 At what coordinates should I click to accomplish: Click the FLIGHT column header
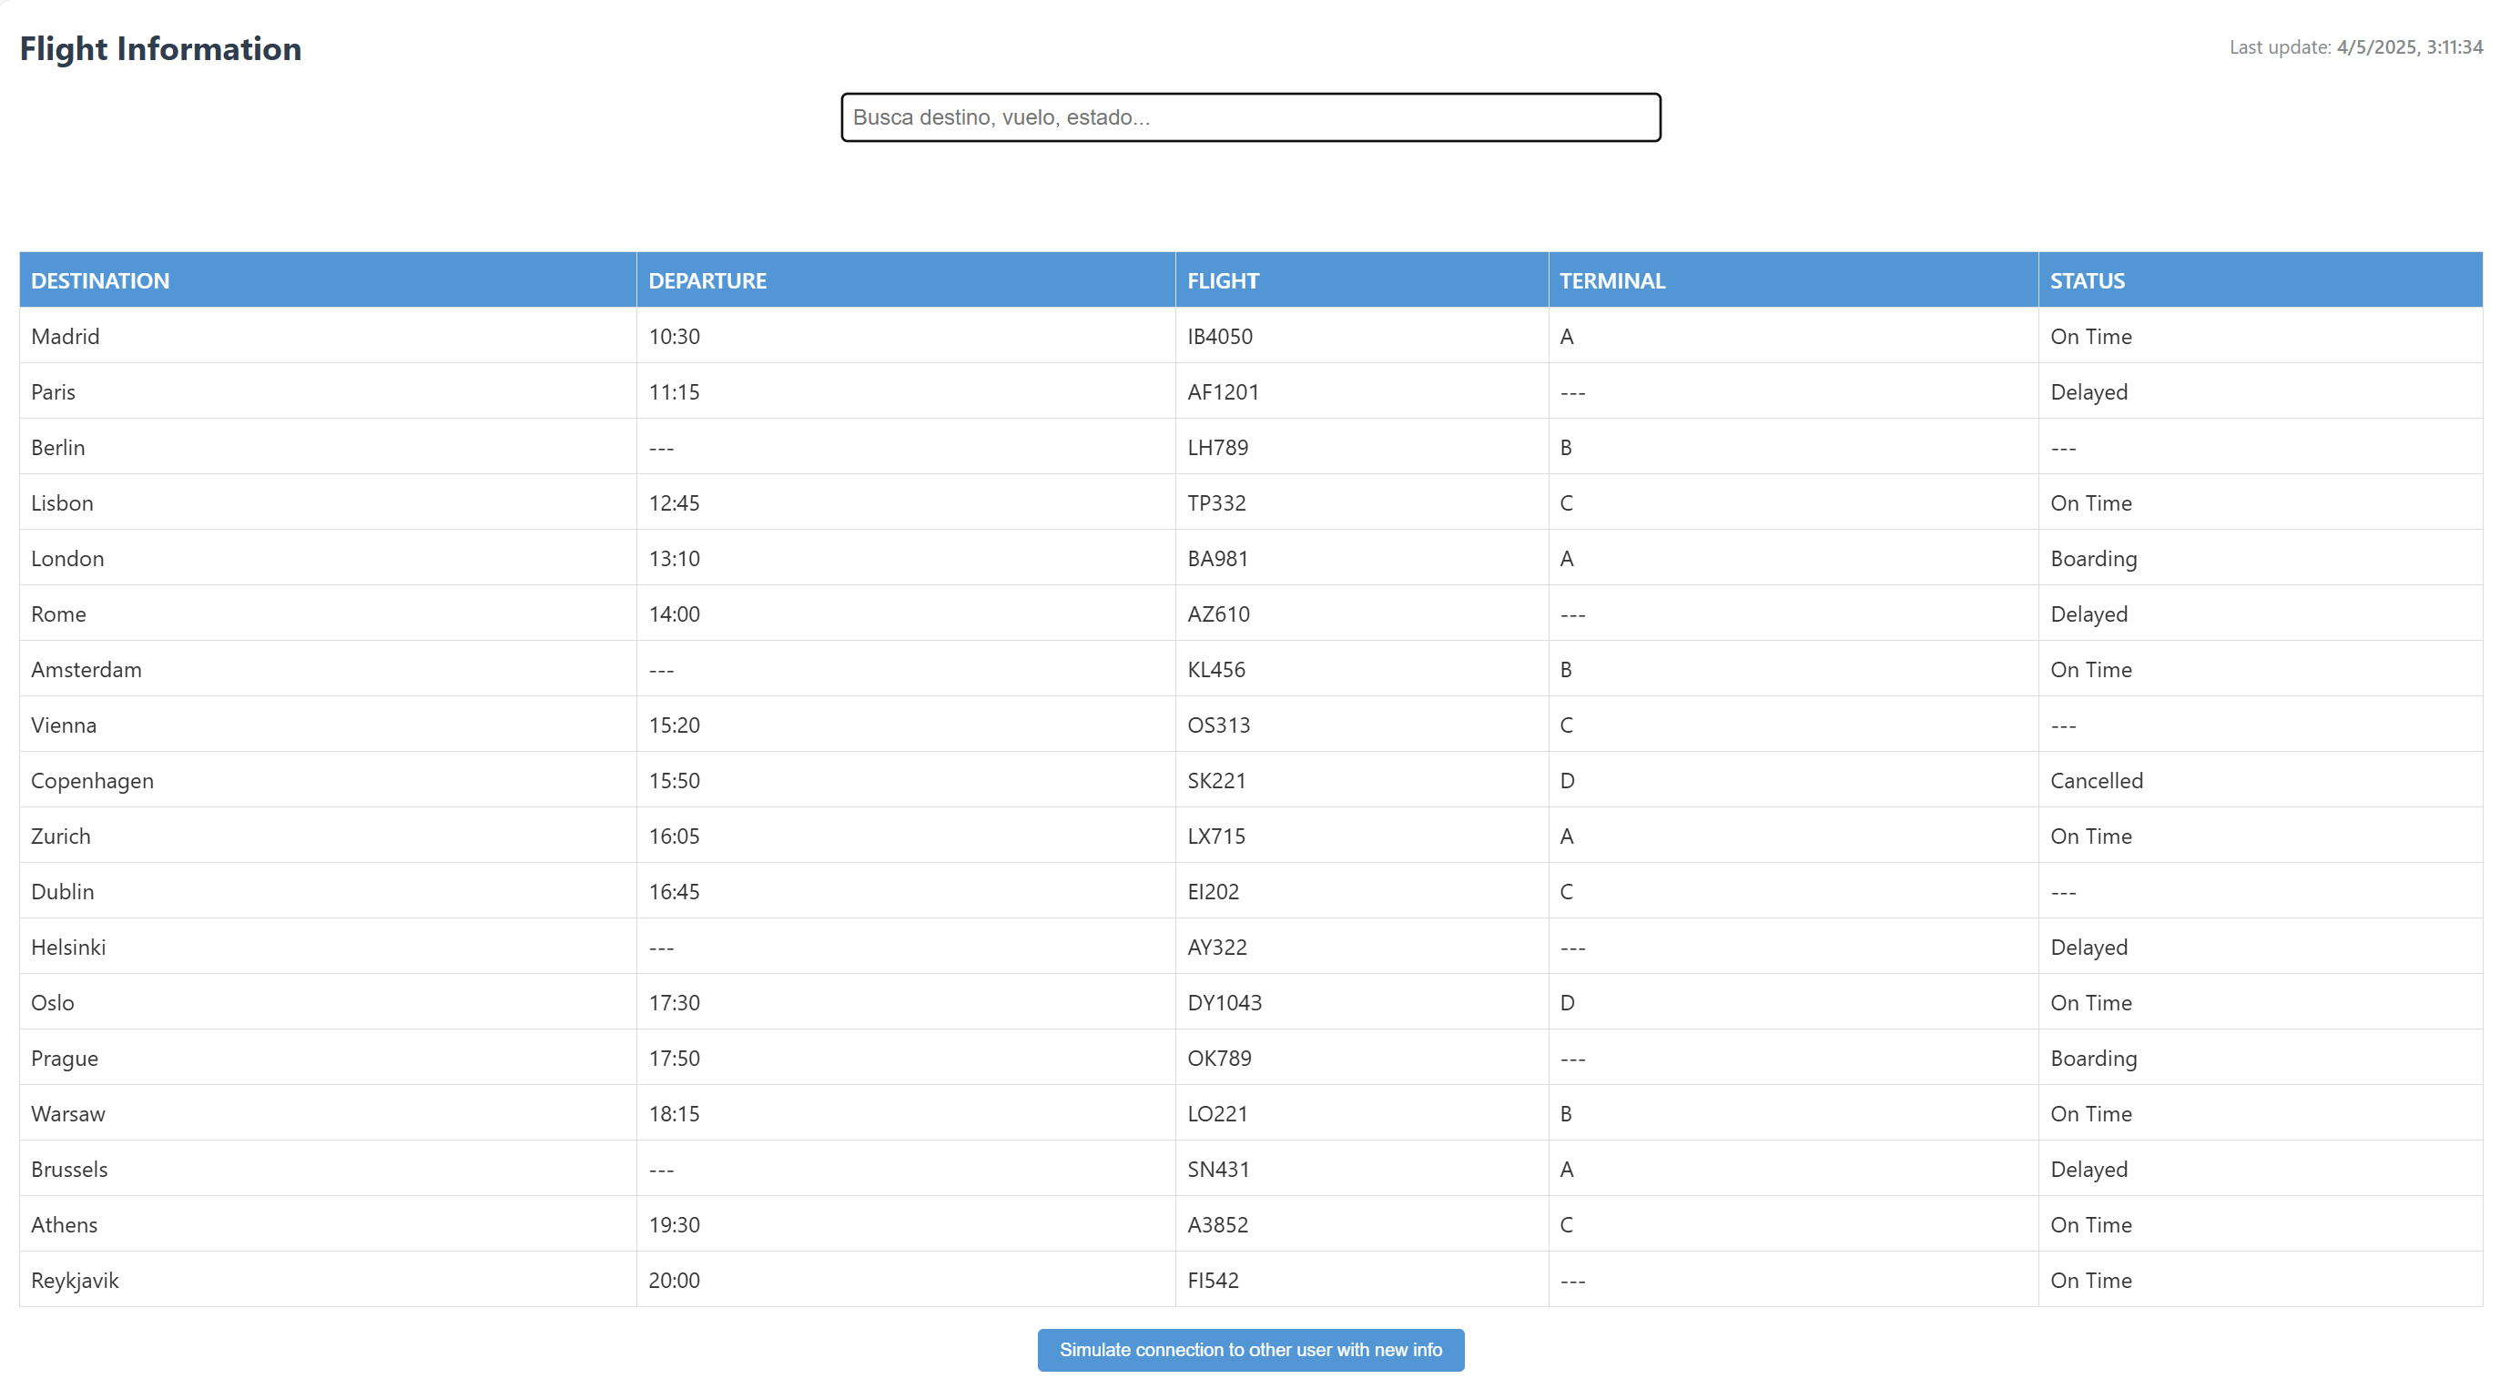point(1222,280)
